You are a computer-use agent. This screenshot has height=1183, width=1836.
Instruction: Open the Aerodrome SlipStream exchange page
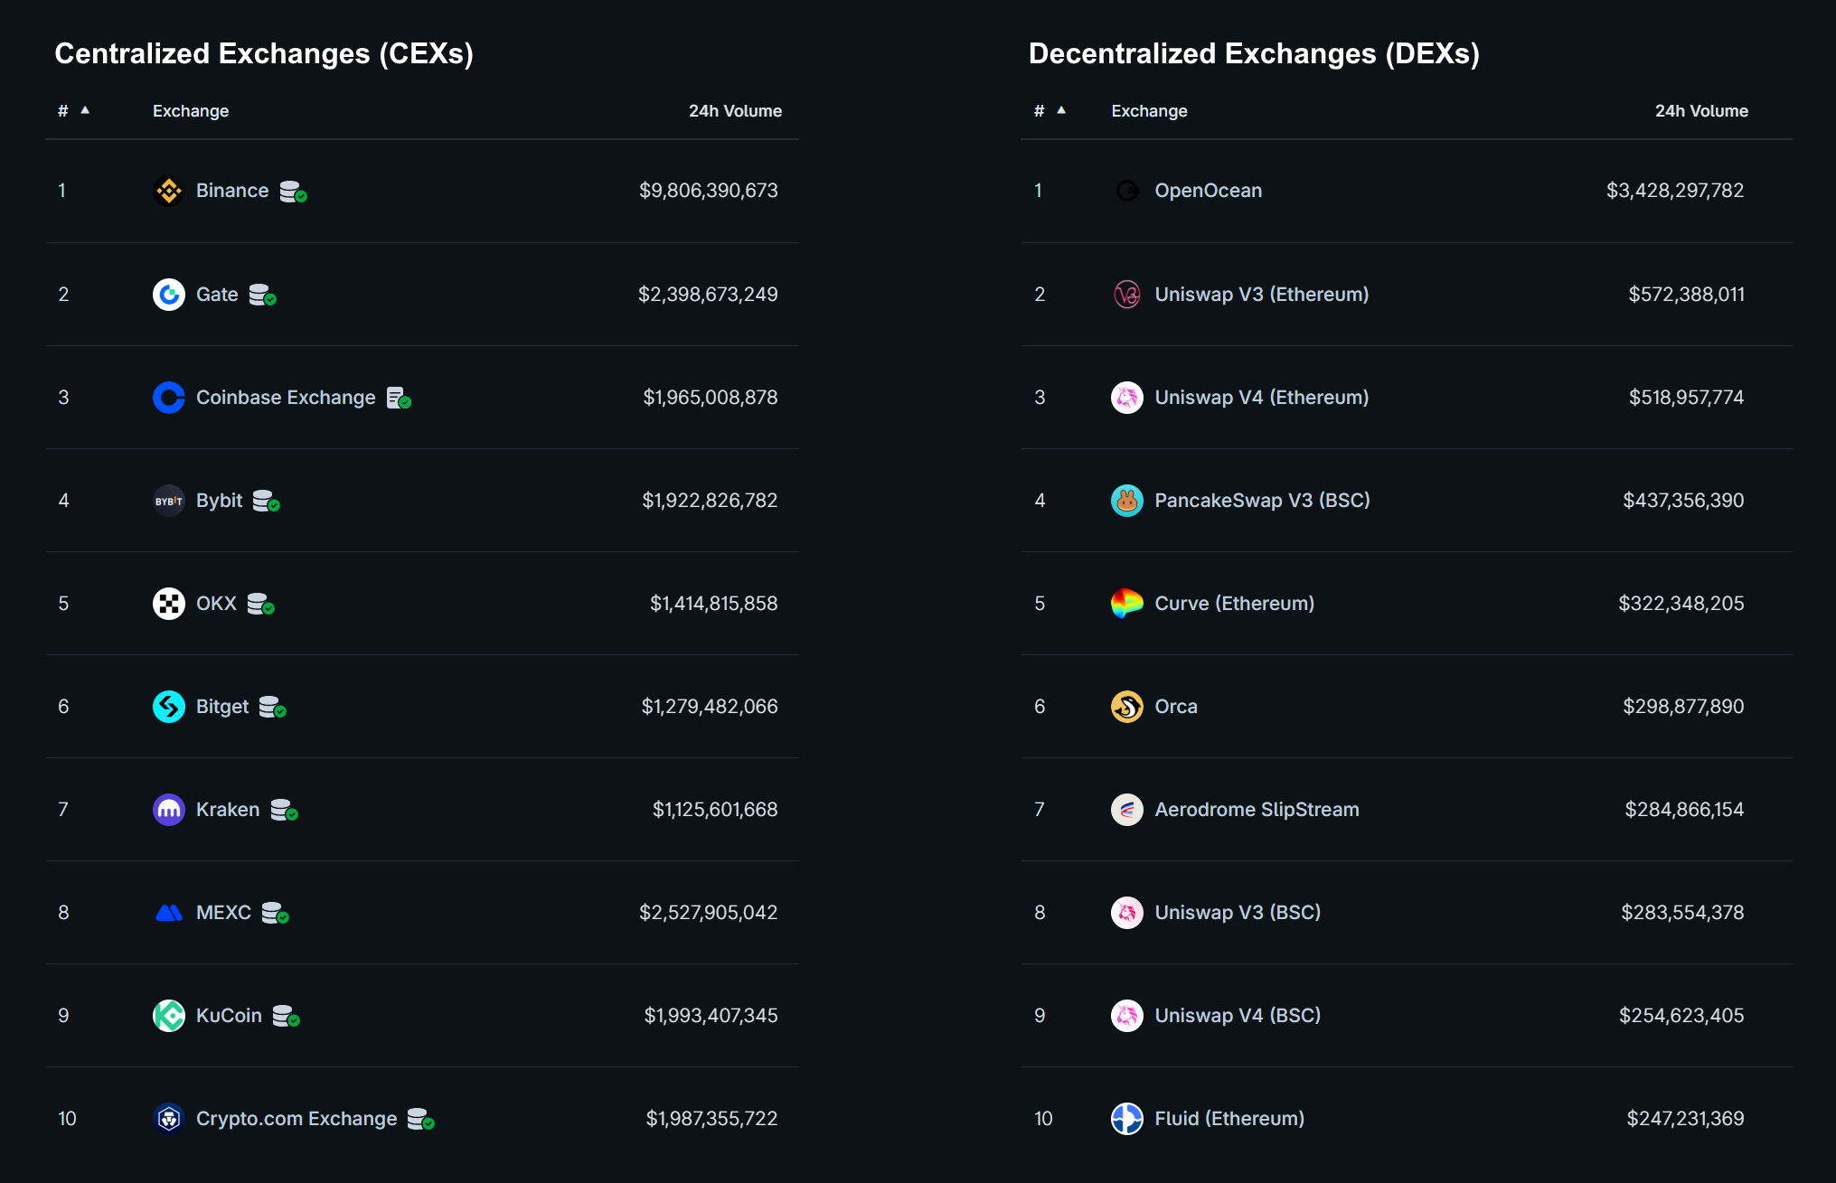pyautogui.click(x=1257, y=809)
